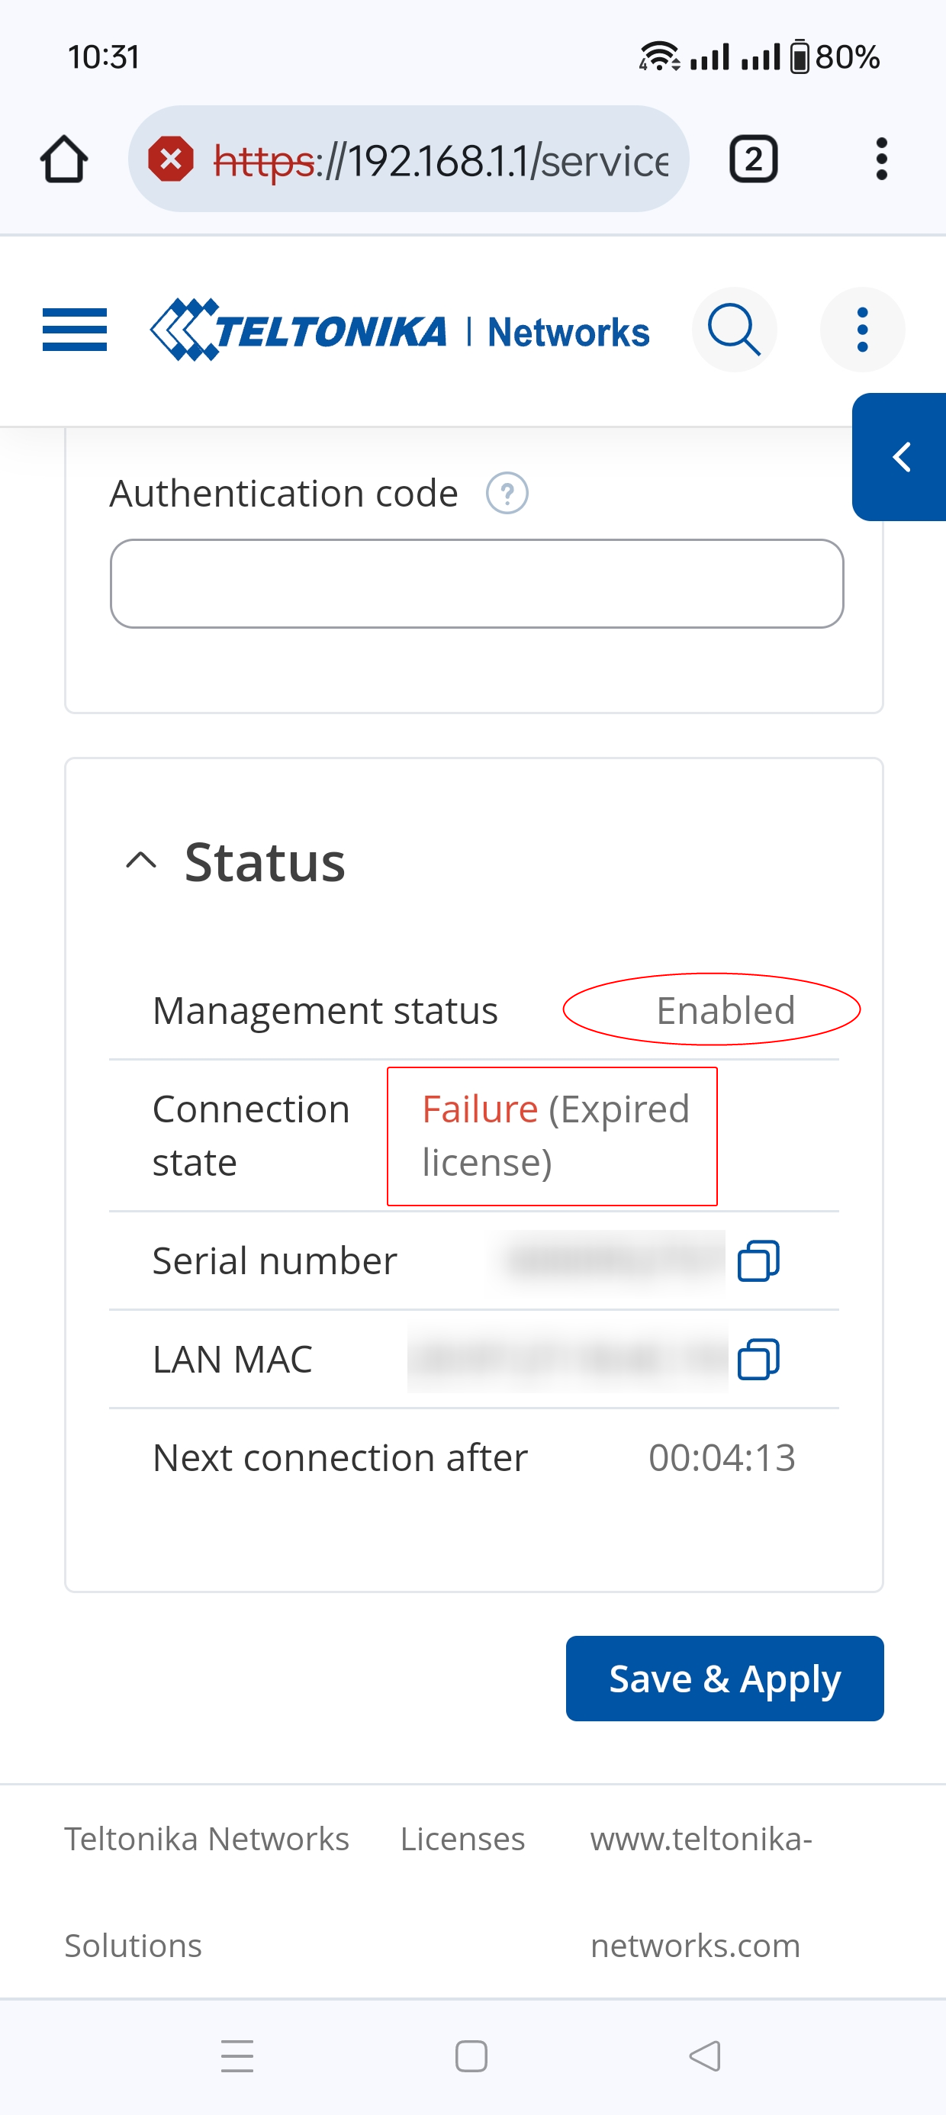Screen dimensions: 946x2115
Task: Tap the Save & Apply button
Action: point(724,1679)
